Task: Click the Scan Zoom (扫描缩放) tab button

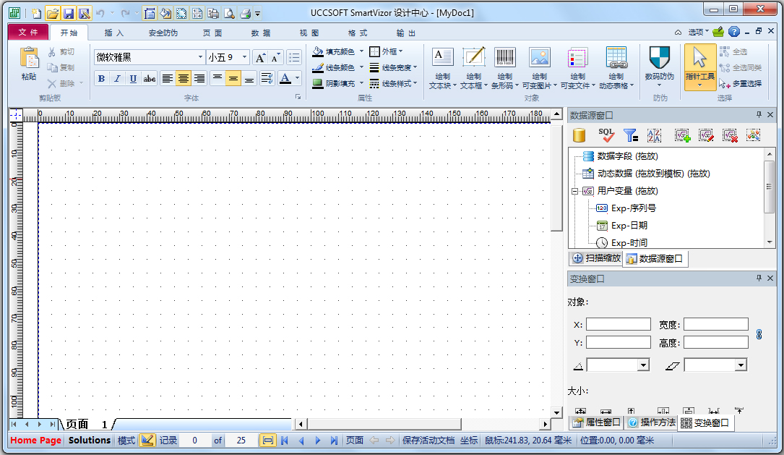Action: [x=596, y=258]
